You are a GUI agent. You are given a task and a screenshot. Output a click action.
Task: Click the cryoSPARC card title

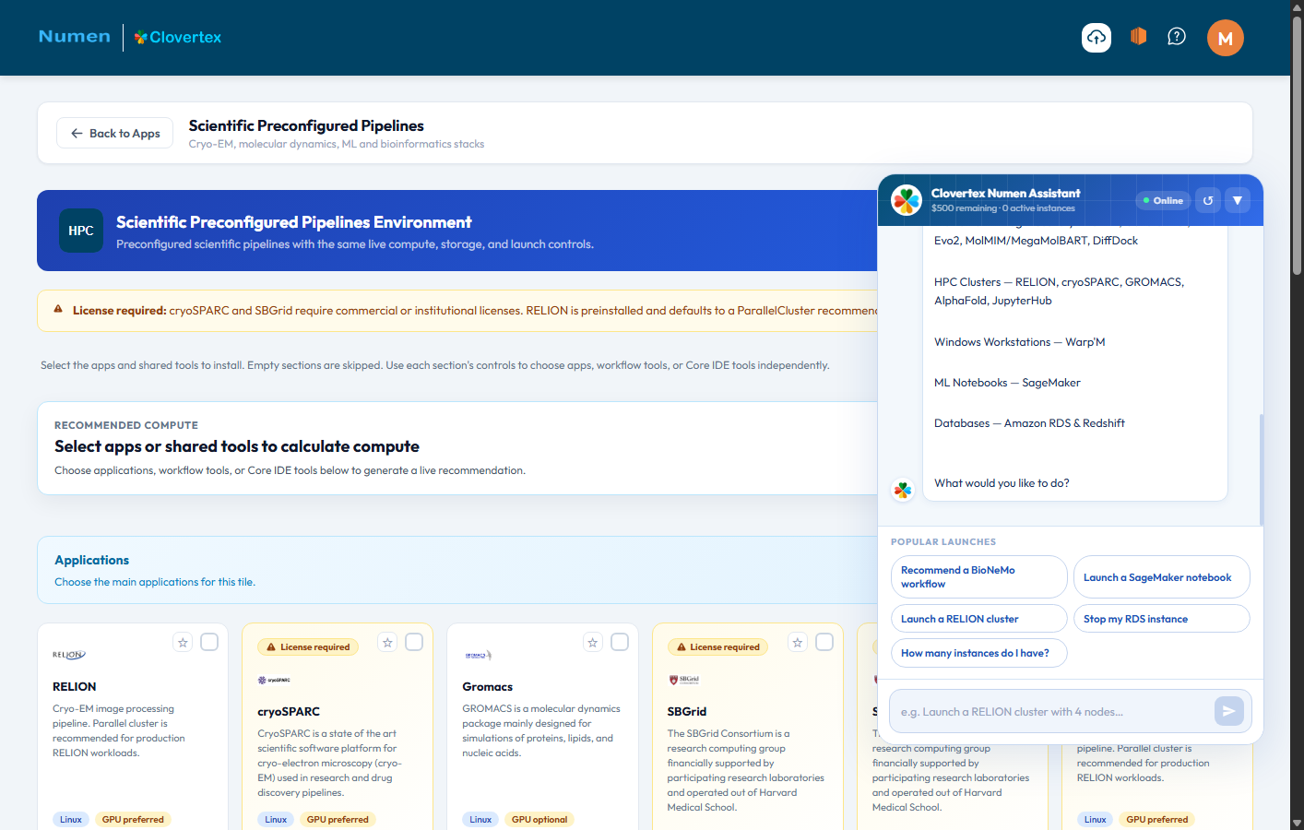pyautogui.click(x=289, y=711)
